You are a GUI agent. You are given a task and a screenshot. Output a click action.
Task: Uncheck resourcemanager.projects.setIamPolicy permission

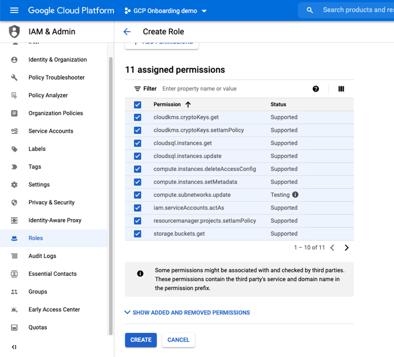point(137,221)
